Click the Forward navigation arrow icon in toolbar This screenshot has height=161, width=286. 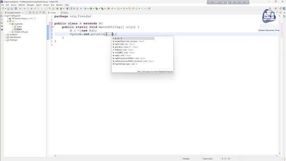(x=143, y=8)
